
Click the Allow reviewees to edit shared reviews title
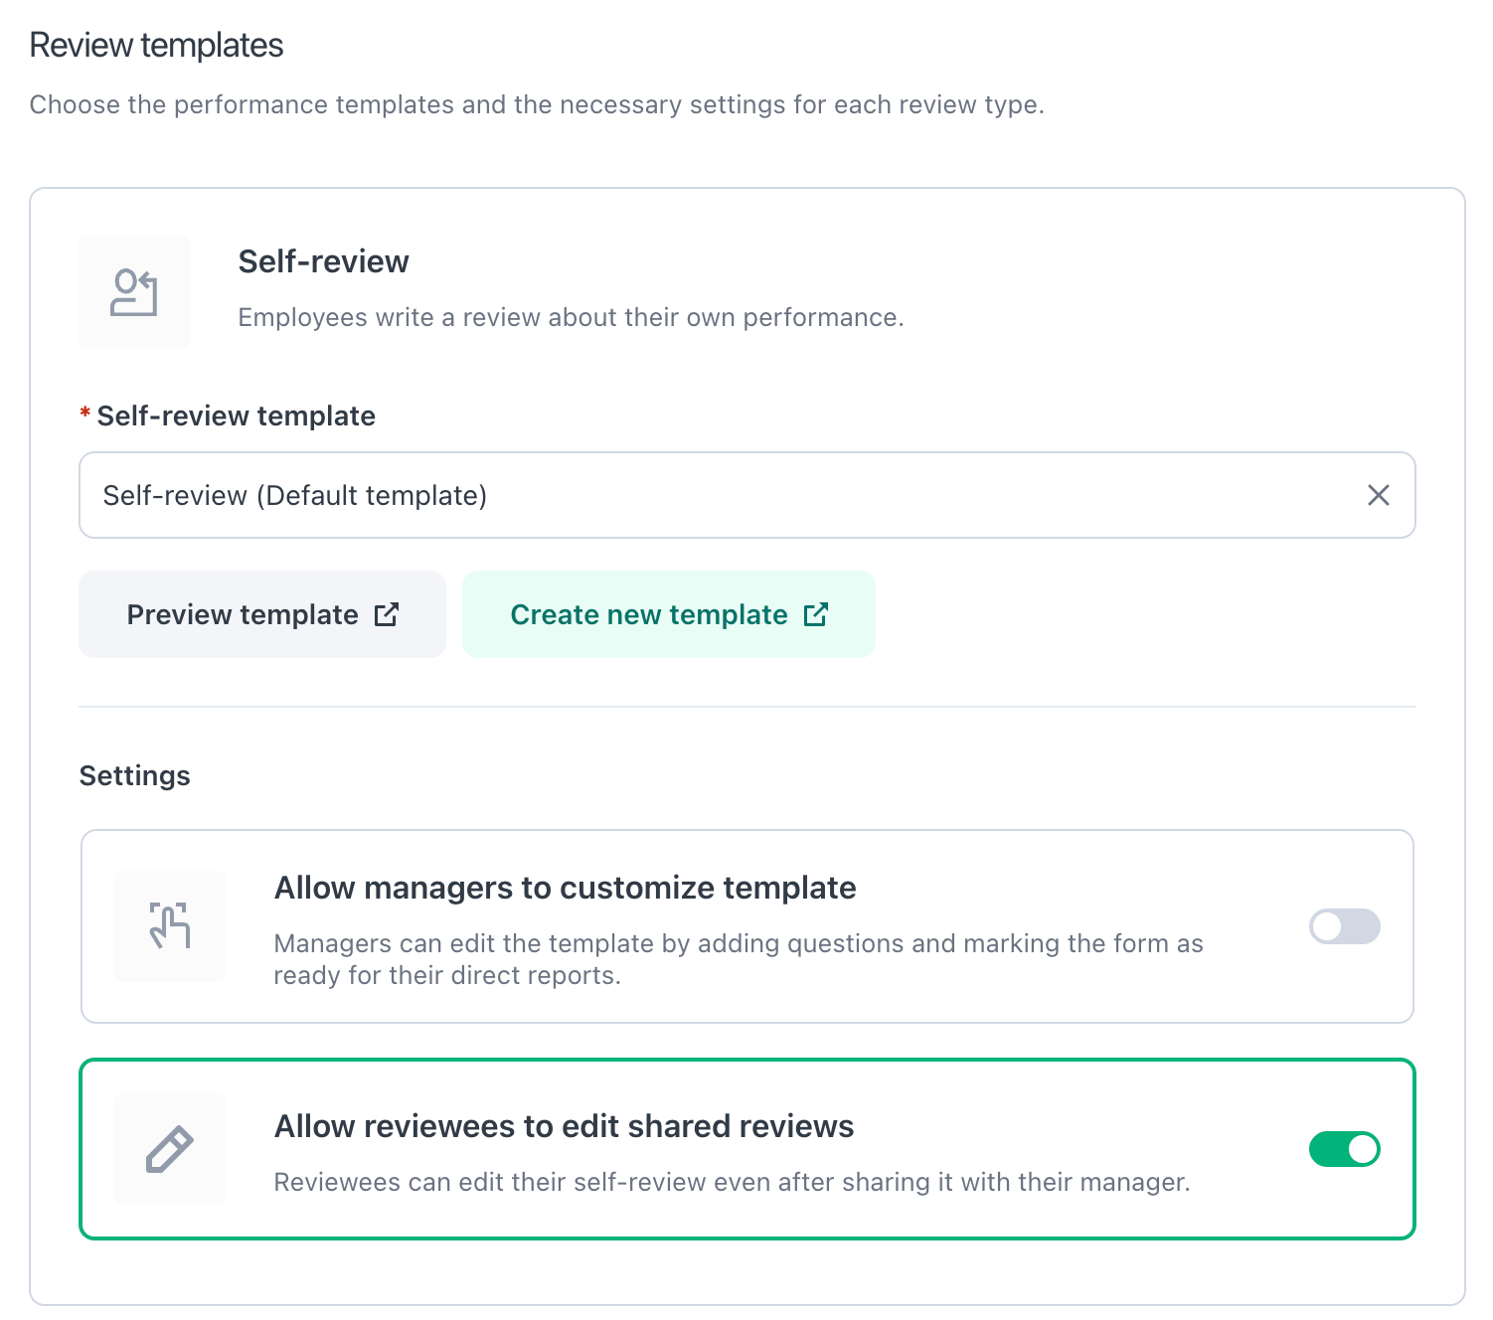(564, 1126)
